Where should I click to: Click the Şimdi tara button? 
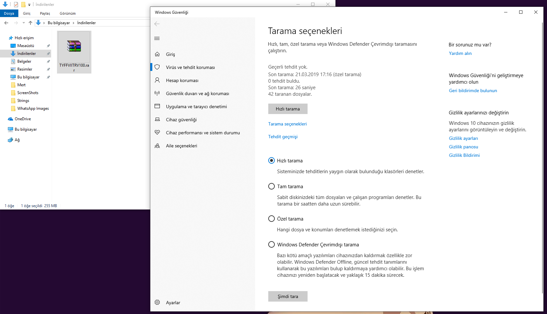click(288, 296)
